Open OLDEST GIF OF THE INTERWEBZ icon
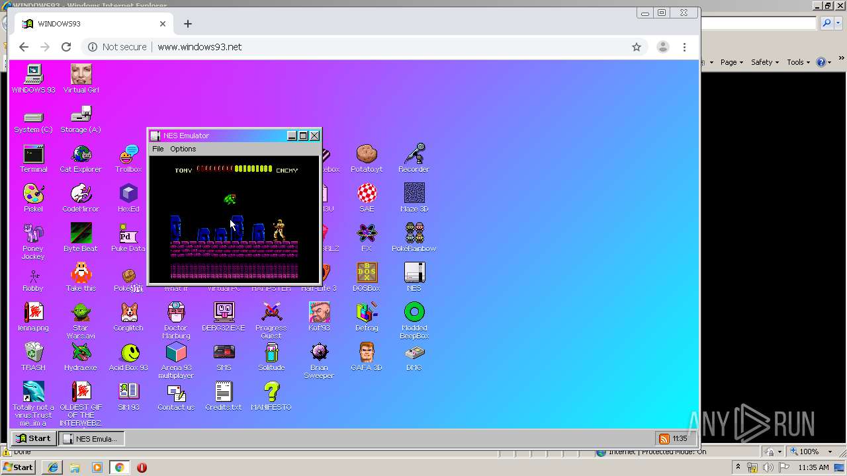 [81, 404]
